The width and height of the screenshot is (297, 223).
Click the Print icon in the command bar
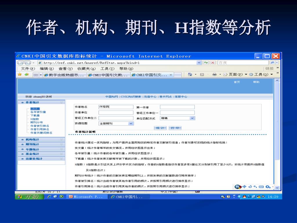tap(214, 74)
